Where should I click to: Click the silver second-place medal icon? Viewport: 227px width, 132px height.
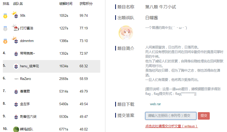click(5, 28)
